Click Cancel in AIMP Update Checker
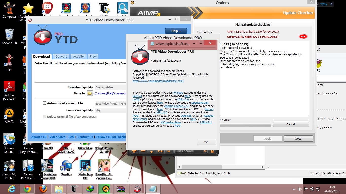Screen dimensions: 346x194 point(291,124)
